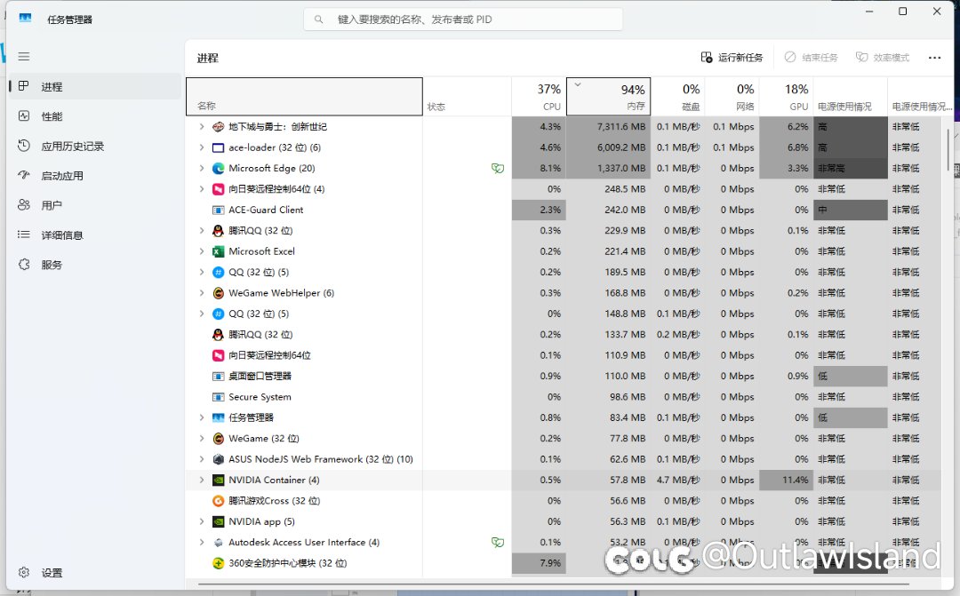Click the WeGame WebHelper icon
The width and height of the screenshot is (960, 596).
click(x=218, y=293)
